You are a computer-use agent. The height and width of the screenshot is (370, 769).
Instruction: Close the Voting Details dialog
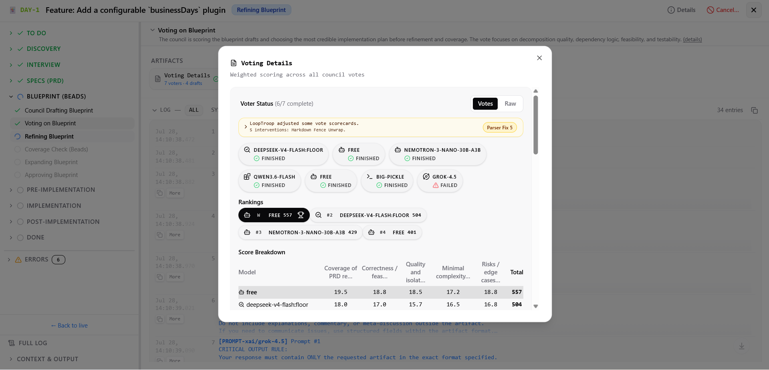click(539, 58)
